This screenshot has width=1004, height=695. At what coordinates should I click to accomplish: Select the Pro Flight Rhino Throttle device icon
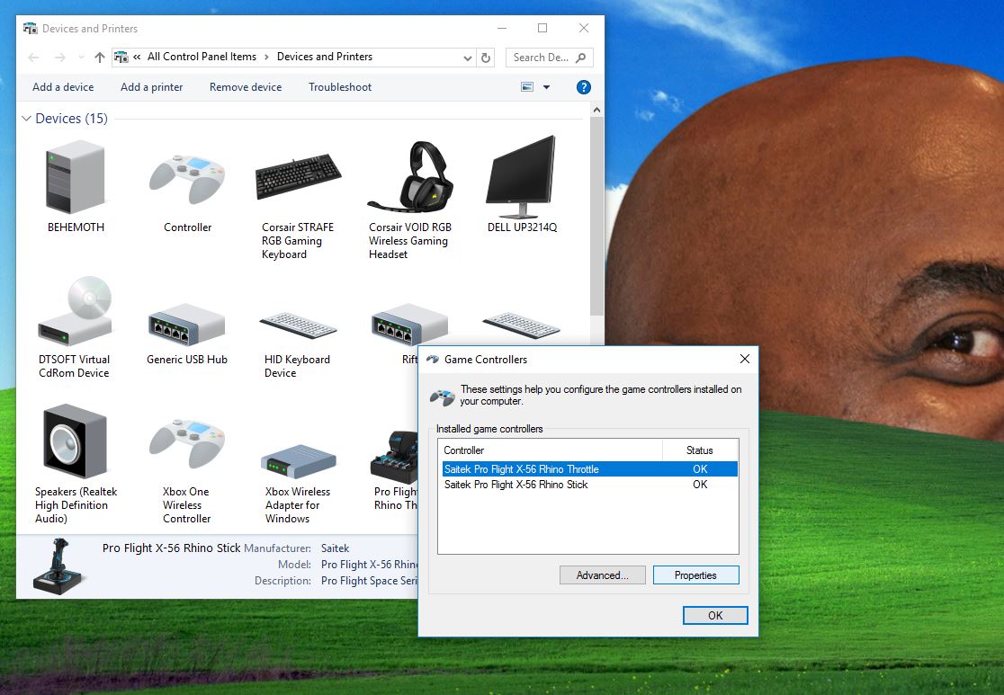click(x=394, y=457)
